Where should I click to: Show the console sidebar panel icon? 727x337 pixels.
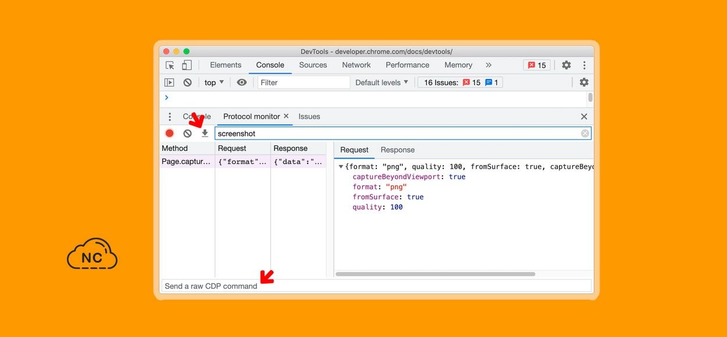[169, 83]
